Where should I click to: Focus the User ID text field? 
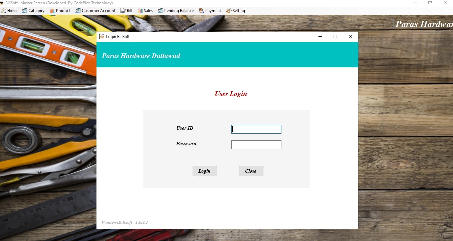point(256,129)
